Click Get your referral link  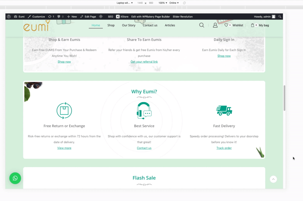point(144,62)
